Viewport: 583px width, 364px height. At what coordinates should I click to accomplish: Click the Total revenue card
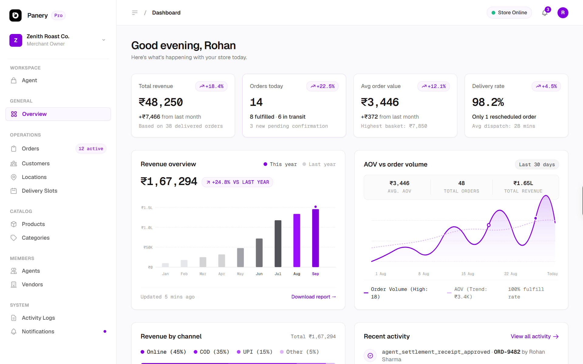click(x=183, y=106)
